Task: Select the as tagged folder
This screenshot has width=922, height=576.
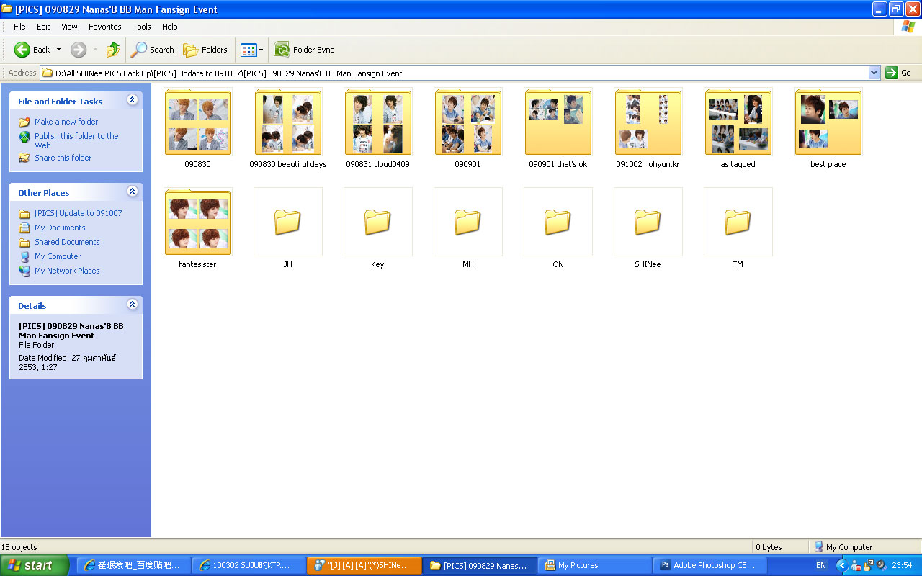Action: click(x=738, y=122)
